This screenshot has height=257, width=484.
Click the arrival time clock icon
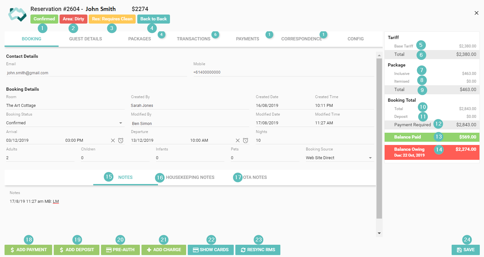click(121, 140)
